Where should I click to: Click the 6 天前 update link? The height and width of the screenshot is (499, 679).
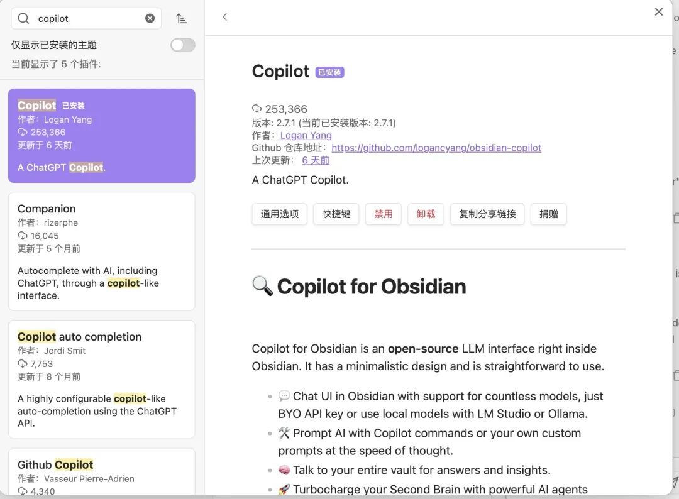click(x=315, y=160)
